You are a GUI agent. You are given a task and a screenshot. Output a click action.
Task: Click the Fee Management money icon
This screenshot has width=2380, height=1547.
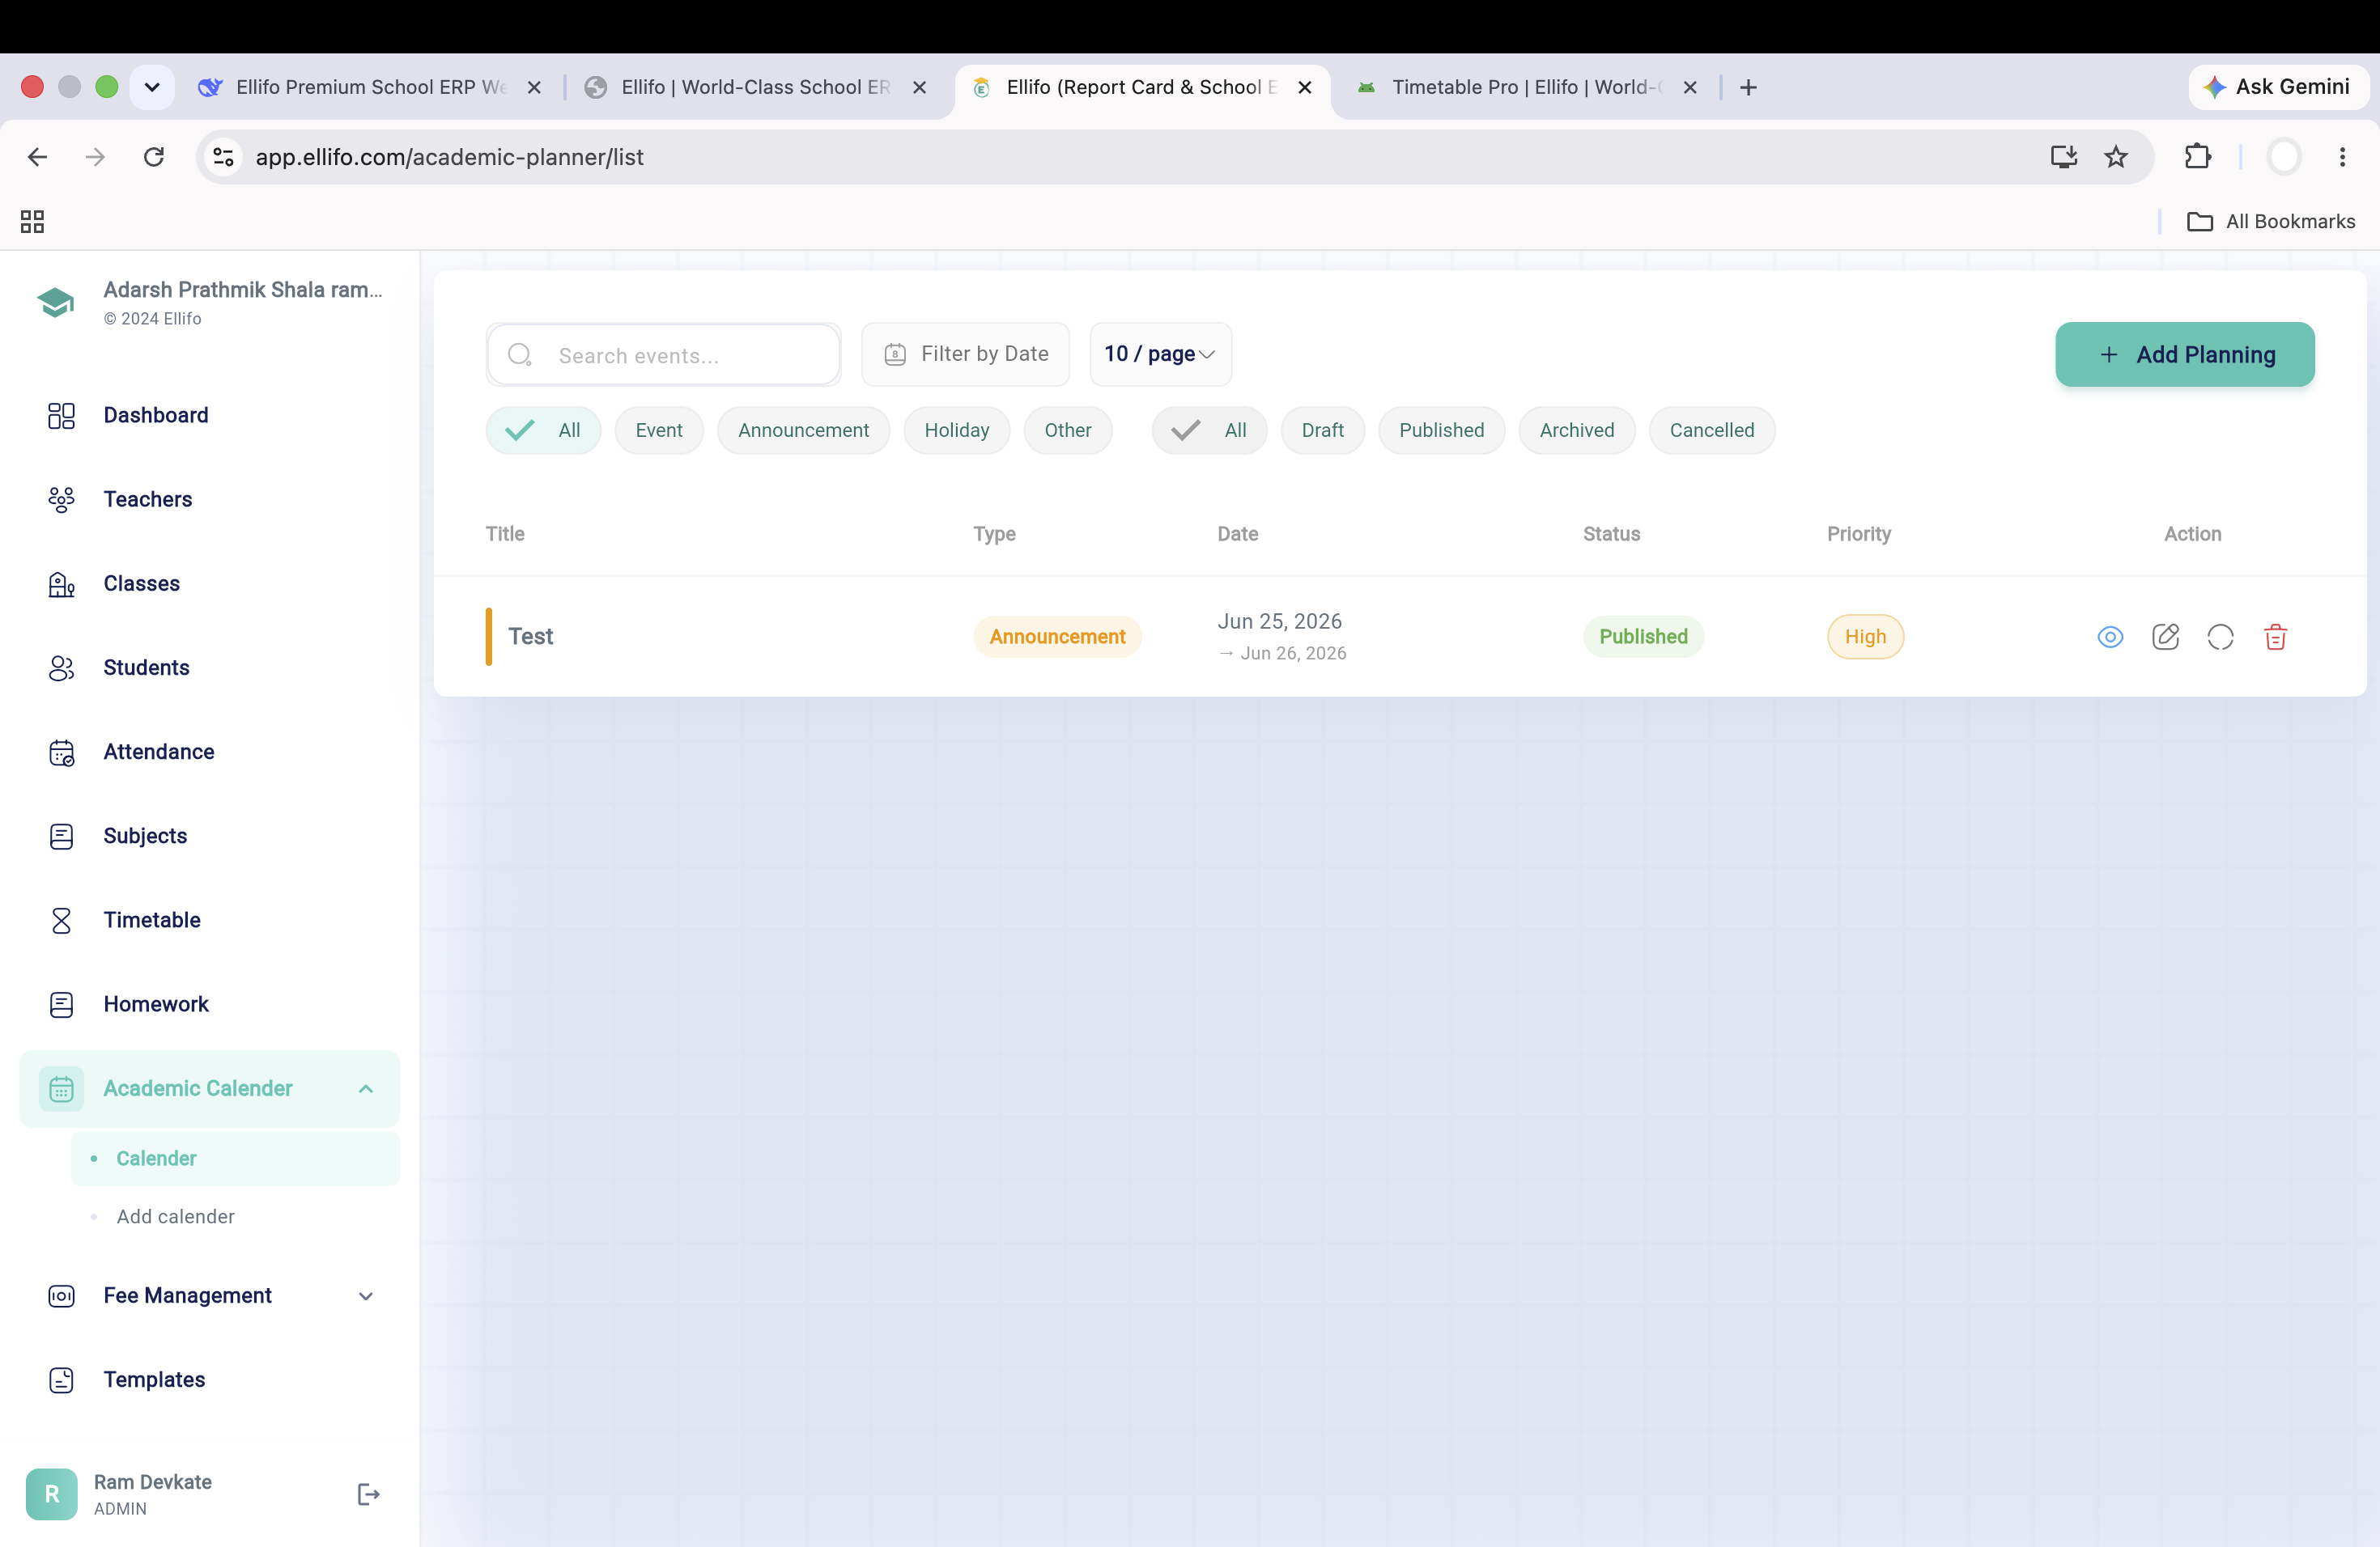click(61, 1296)
